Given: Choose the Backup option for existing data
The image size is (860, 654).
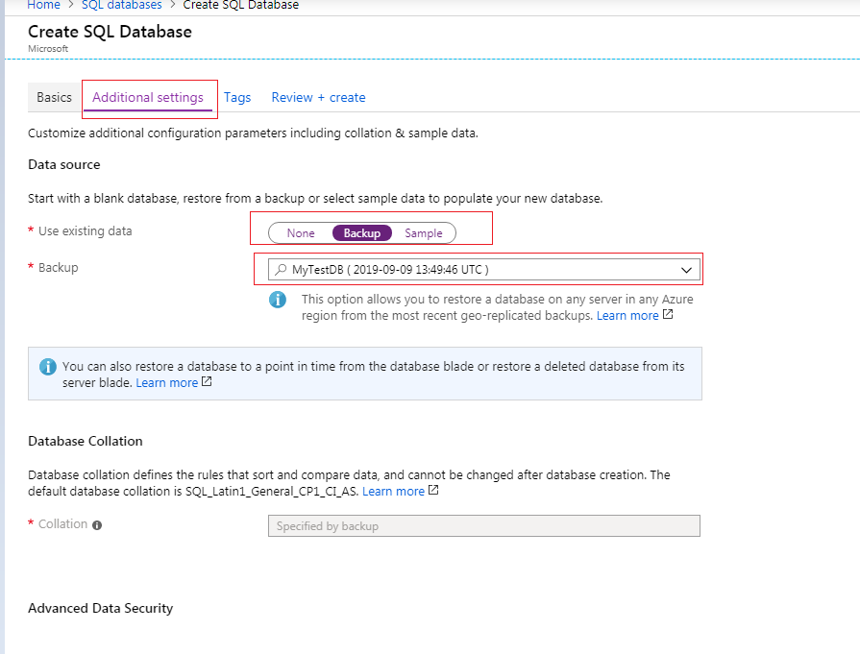Looking at the screenshot, I should (361, 233).
